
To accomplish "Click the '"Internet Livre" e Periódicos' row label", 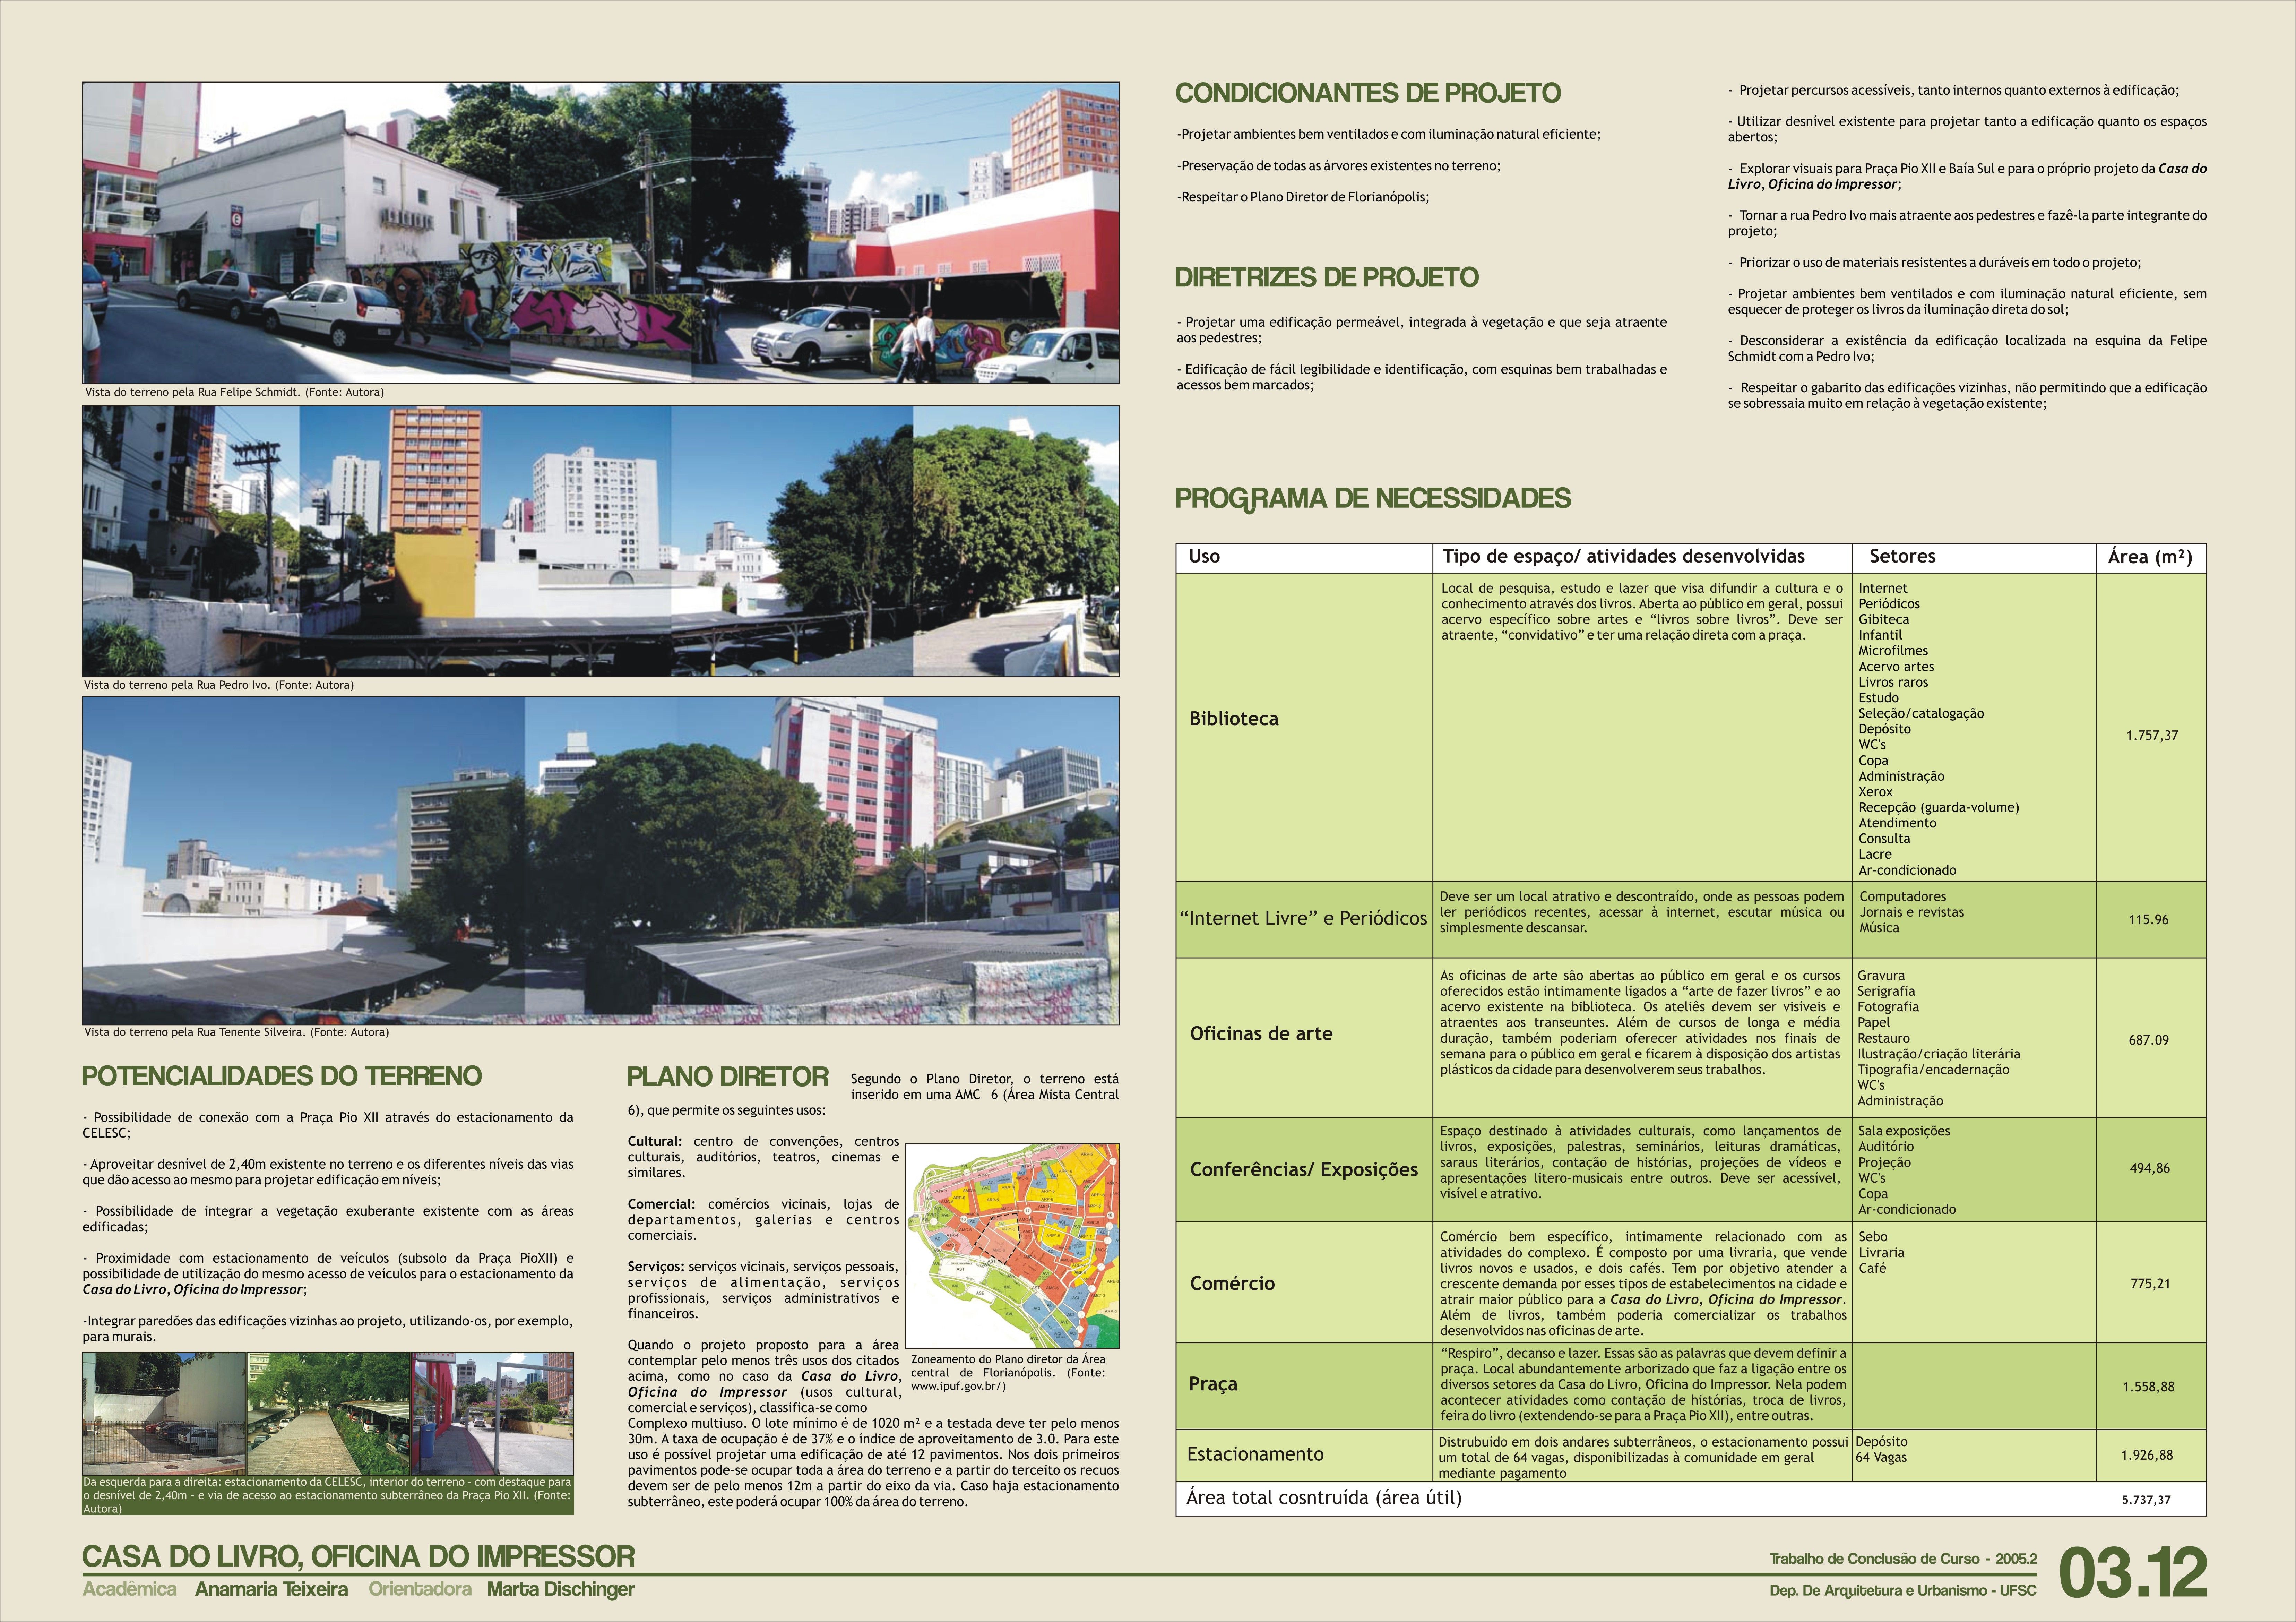I will [x=1303, y=918].
